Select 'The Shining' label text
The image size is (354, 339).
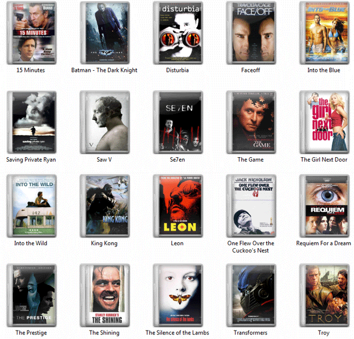[x=104, y=333]
